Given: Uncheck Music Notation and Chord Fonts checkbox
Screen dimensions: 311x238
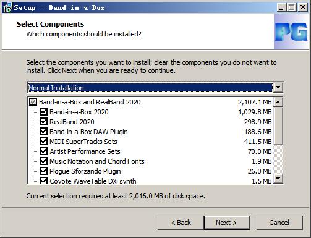Looking at the screenshot, I should pyautogui.click(x=43, y=161).
